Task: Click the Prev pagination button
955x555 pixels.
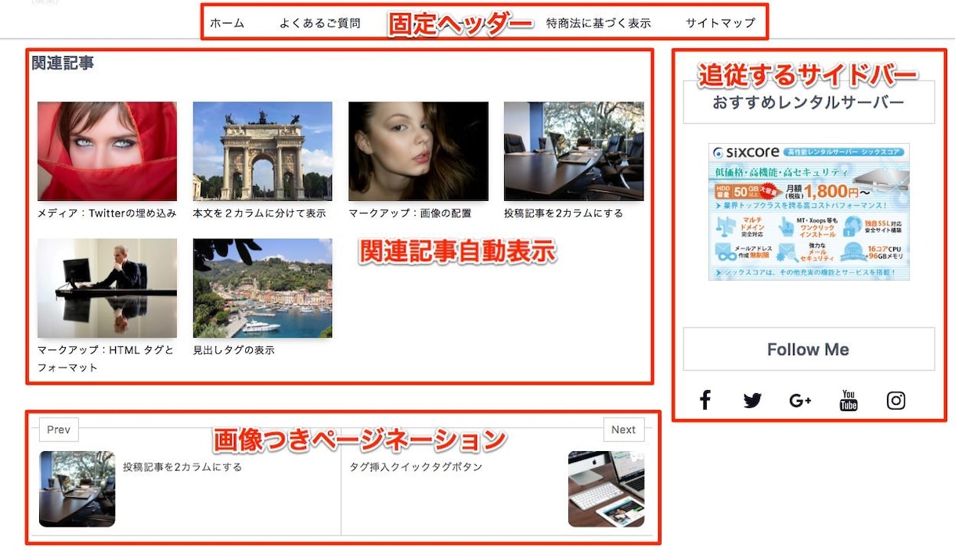Action: point(59,429)
